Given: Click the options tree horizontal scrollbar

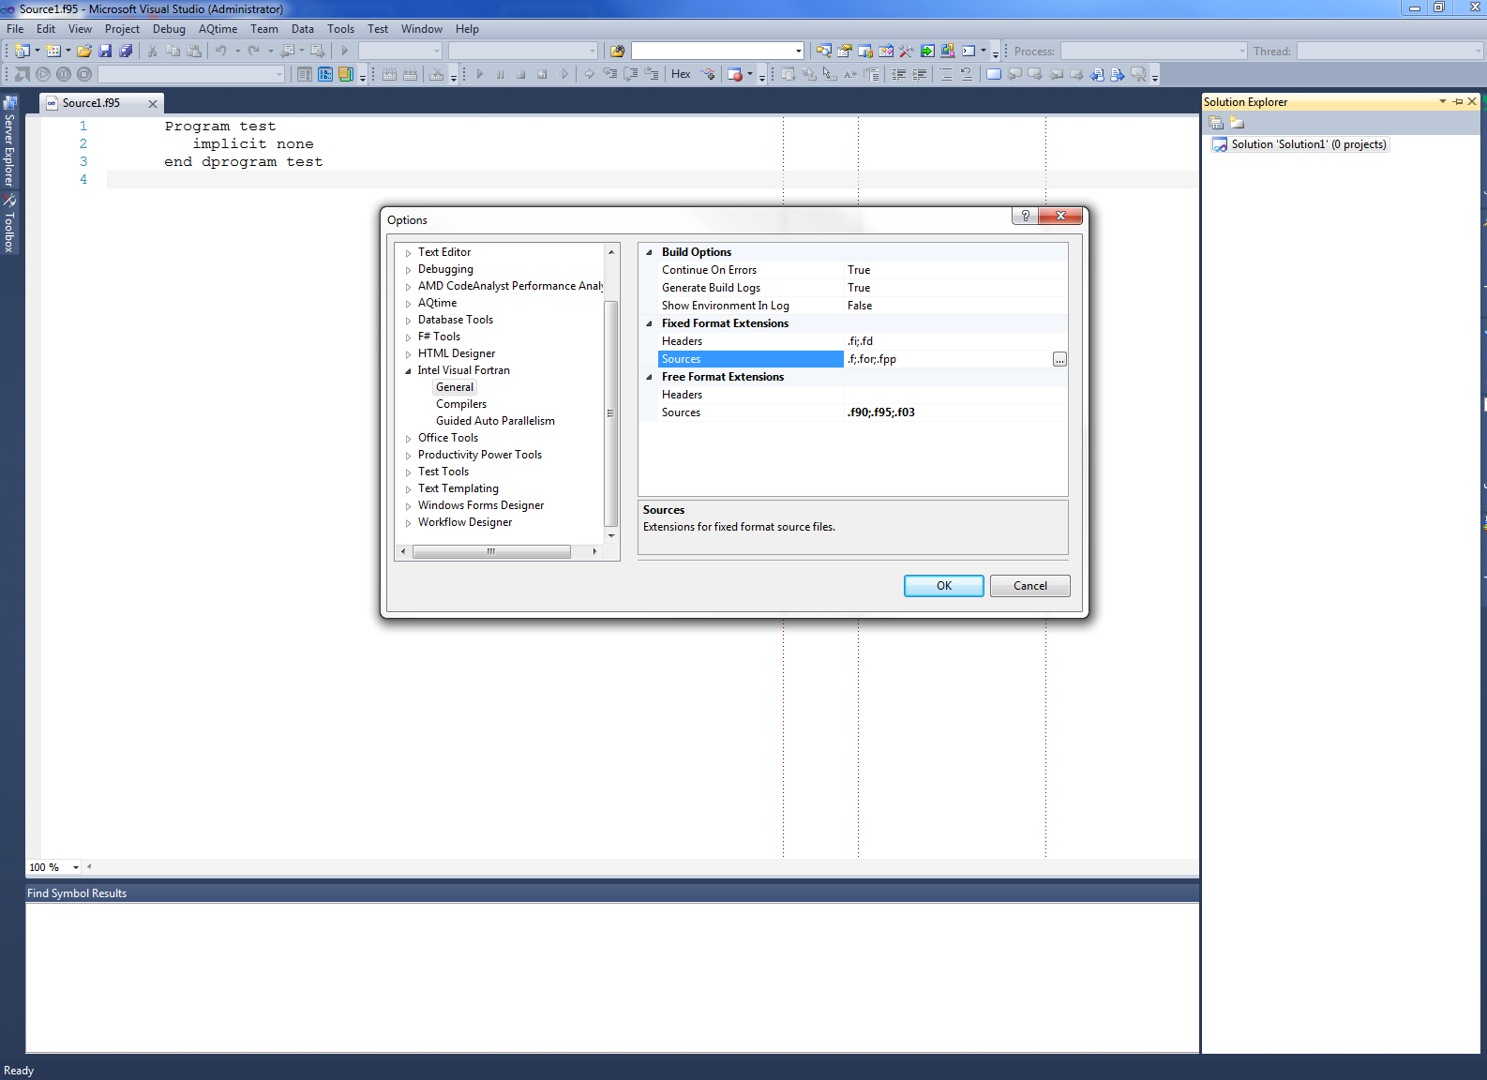Looking at the screenshot, I should tap(491, 552).
